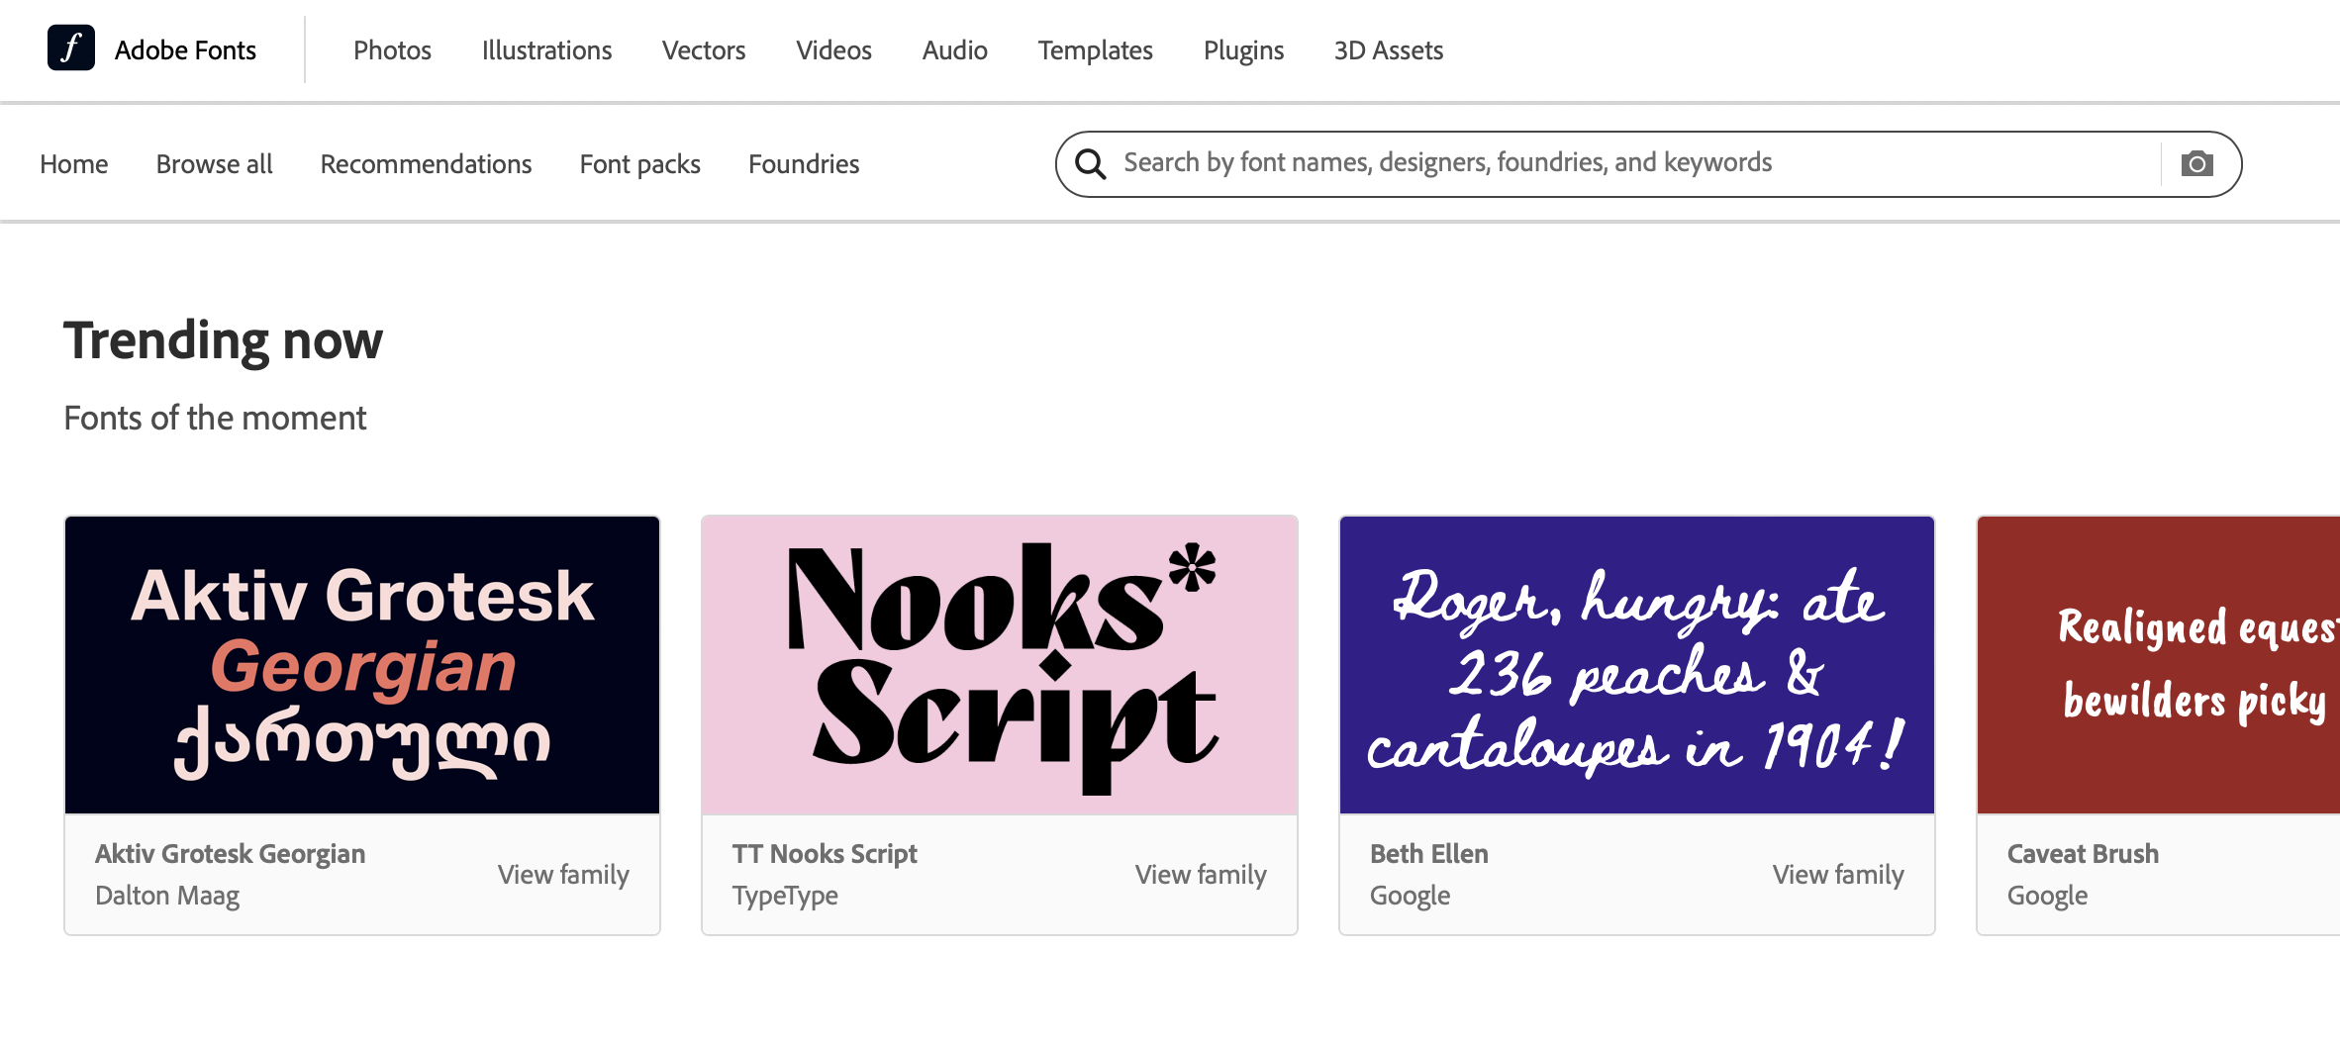Open the Photos section
Screen dimensions: 2340x1047
coord(392,50)
